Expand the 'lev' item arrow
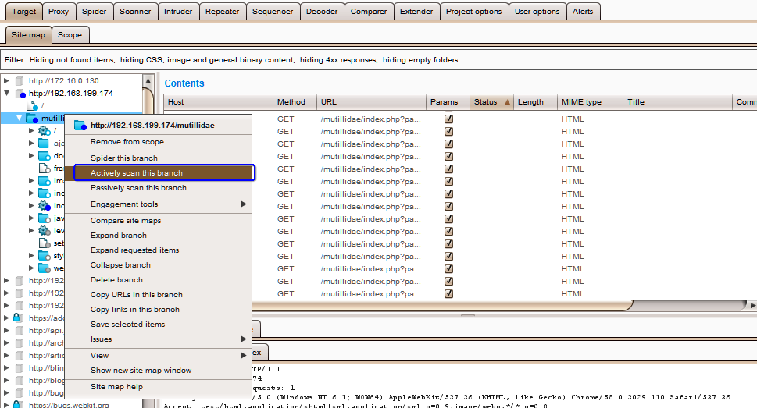This screenshot has height=408, width=757. (x=31, y=231)
